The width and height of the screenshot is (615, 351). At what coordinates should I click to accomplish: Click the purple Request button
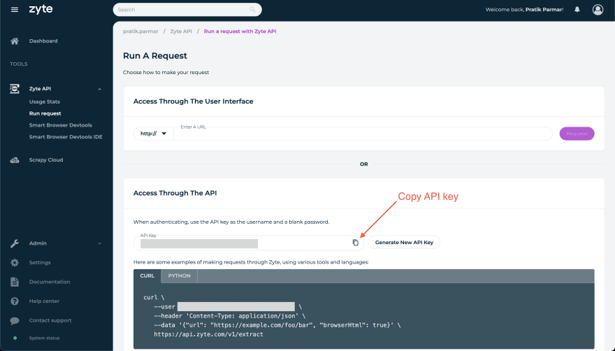coord(577,134)
